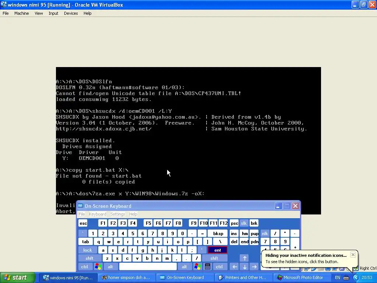Click the F5 key
Image resolution: width=377 pixels, height=283 pixels.
pyautogui.click(x=148, y=223)
